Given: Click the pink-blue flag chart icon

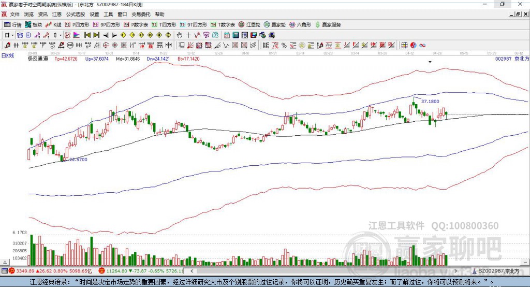Looking at the screenshot, I should [77, 35].
